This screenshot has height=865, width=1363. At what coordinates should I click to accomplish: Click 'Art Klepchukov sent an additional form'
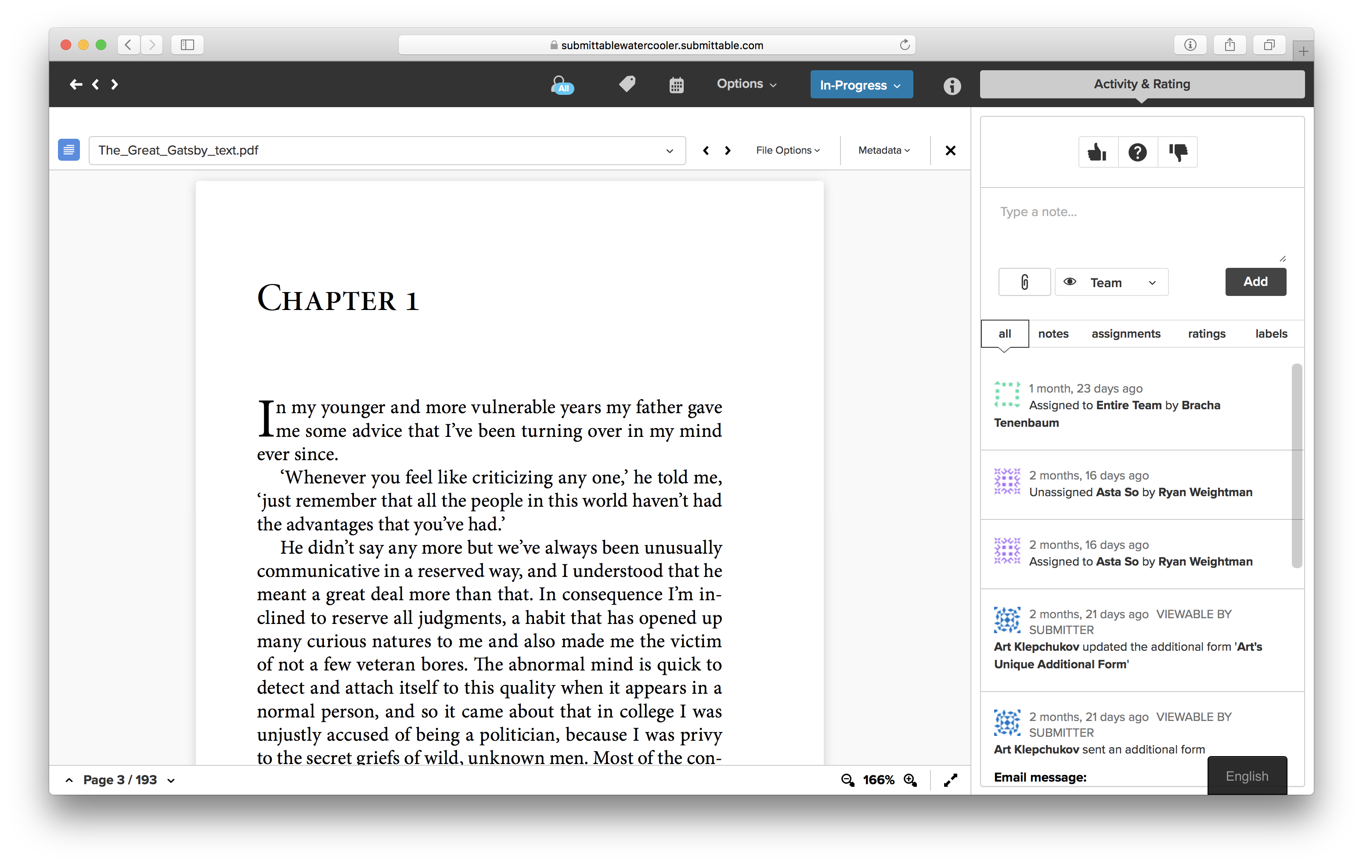(1099, 750)
